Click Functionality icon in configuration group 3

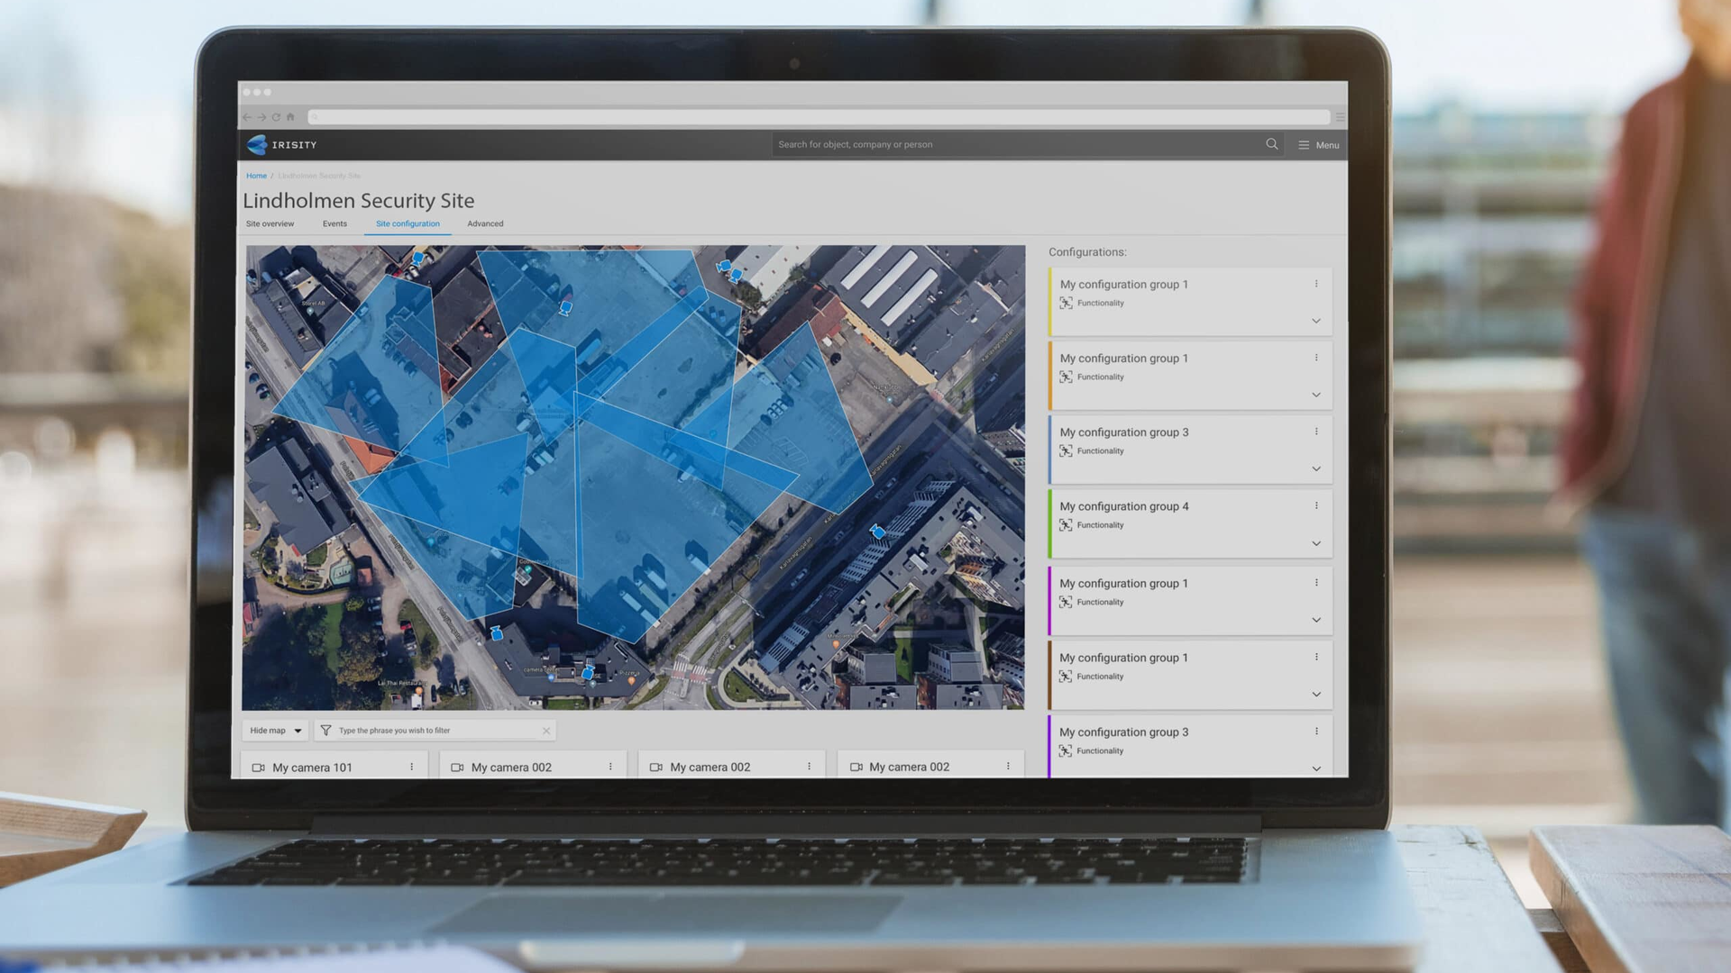[1066, 450]
